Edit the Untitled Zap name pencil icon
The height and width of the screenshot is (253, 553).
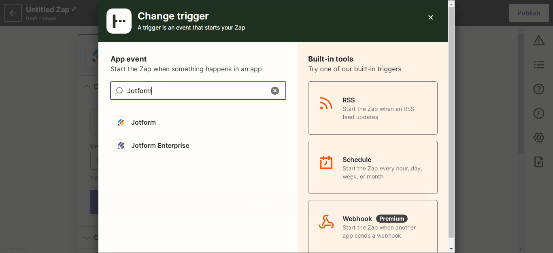[74, 9]
